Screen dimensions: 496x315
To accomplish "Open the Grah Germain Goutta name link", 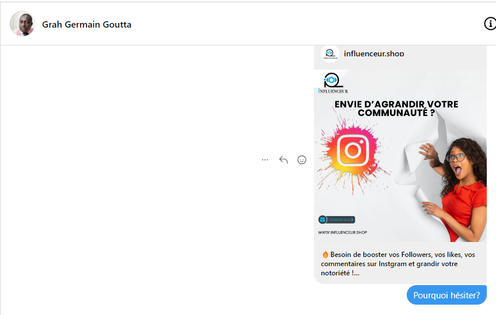I will coord(86,24).
